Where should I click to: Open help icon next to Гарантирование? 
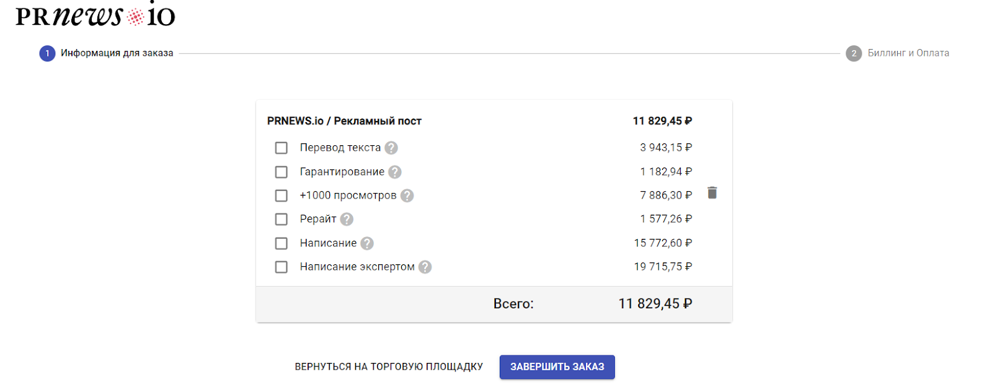(395, 172)
